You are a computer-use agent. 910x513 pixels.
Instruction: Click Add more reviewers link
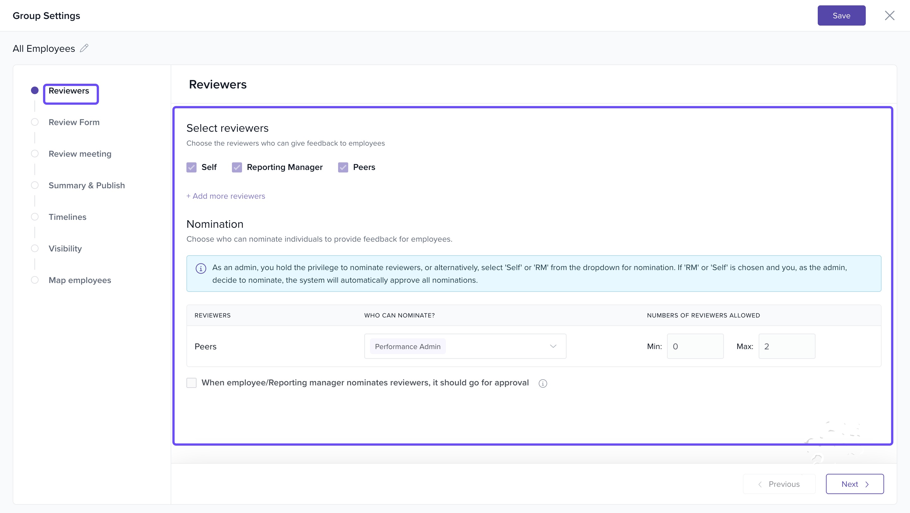(226, 196)
